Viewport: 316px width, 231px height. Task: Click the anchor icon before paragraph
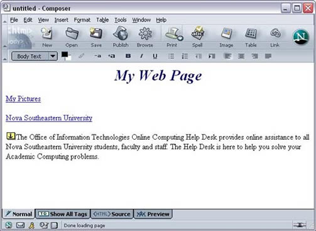click(x=11, y=136)
